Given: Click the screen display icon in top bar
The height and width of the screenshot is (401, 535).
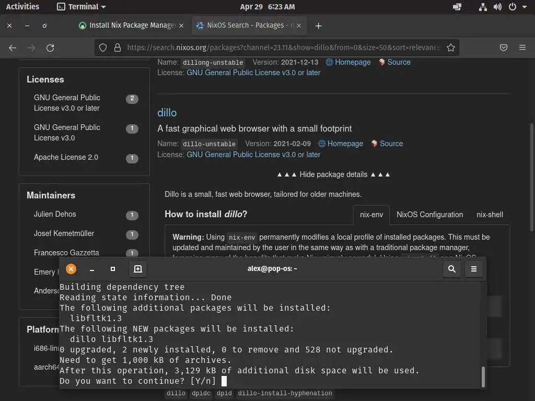Looking at the screenshot, I should tap(457, 7).
